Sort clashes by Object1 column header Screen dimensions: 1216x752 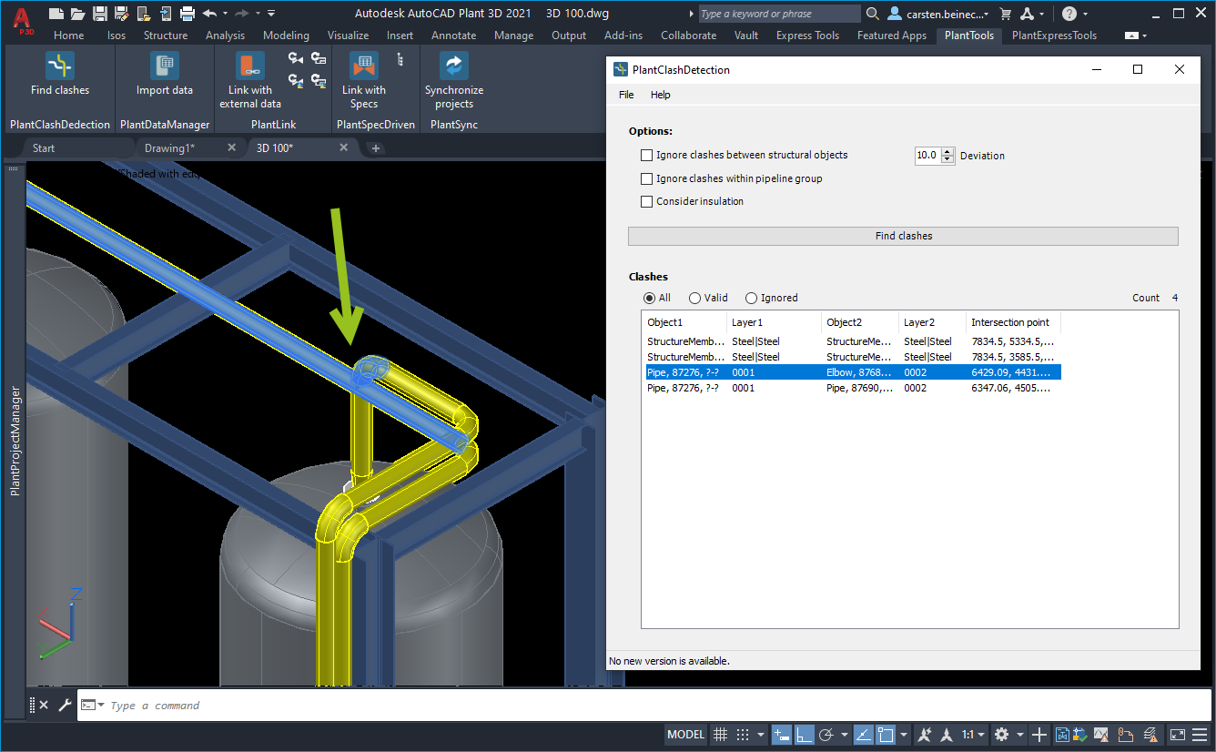click(x=684, y=322)
